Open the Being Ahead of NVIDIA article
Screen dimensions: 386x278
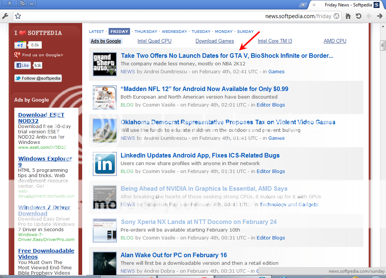204,189
